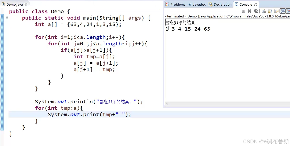Switch to the Javadoc tab
Image resolution: width=290 pixels, height=146 pixels.
click(197, 4)
